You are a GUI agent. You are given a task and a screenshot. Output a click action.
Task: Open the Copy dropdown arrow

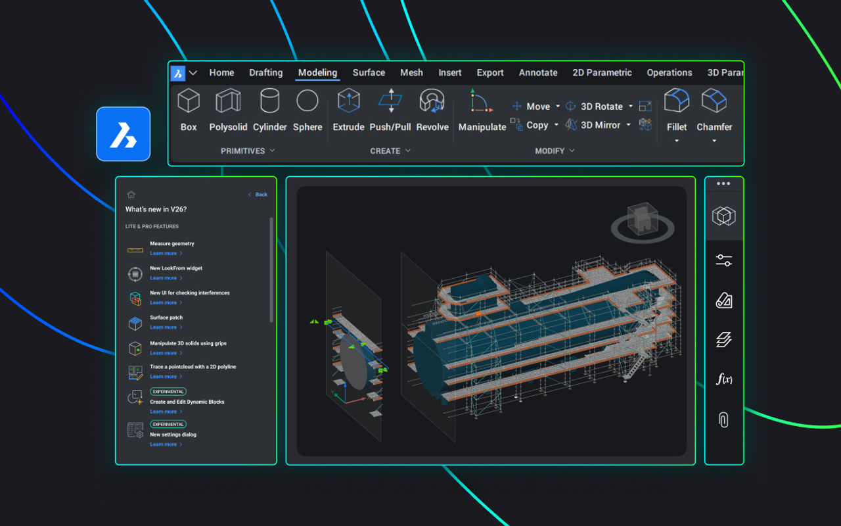(x=556, y=124)
